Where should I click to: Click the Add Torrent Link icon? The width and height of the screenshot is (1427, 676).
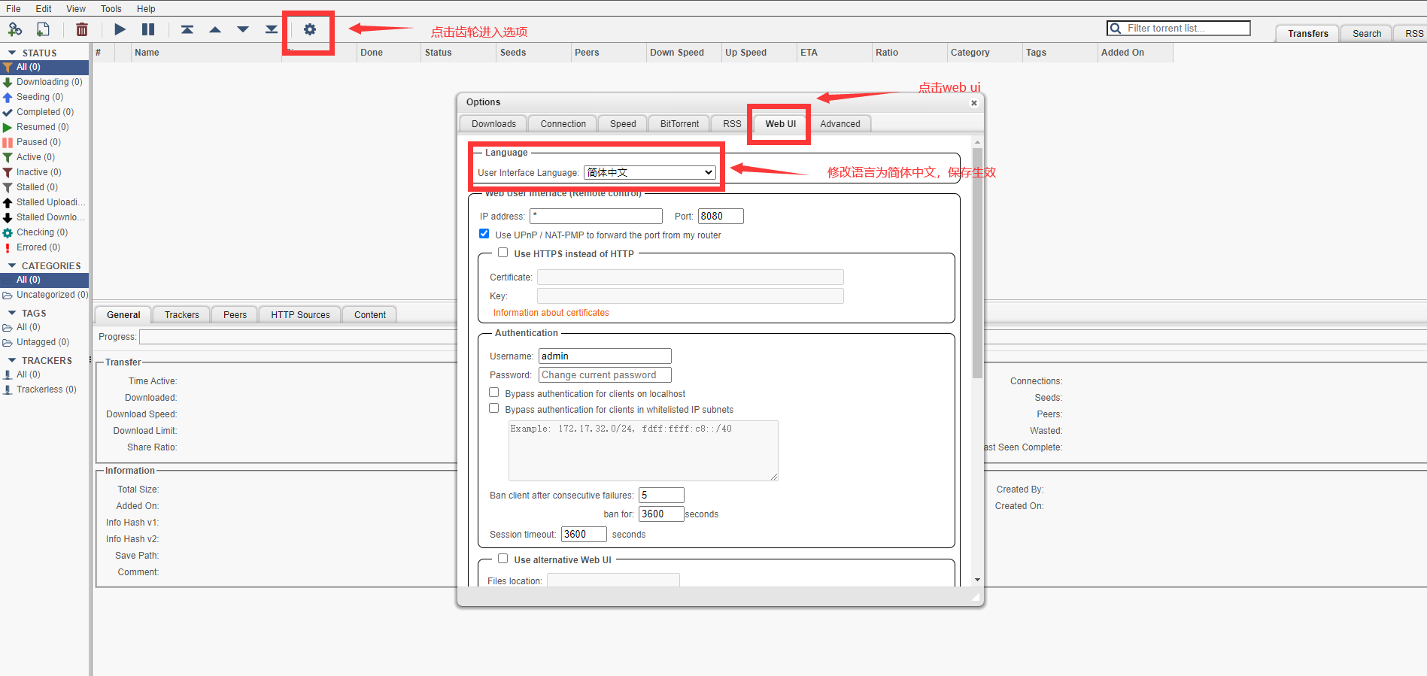point(15,29)
